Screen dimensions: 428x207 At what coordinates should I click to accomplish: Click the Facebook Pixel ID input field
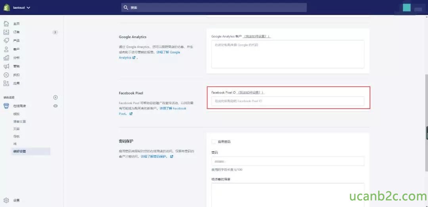click(x=288, y=101)
